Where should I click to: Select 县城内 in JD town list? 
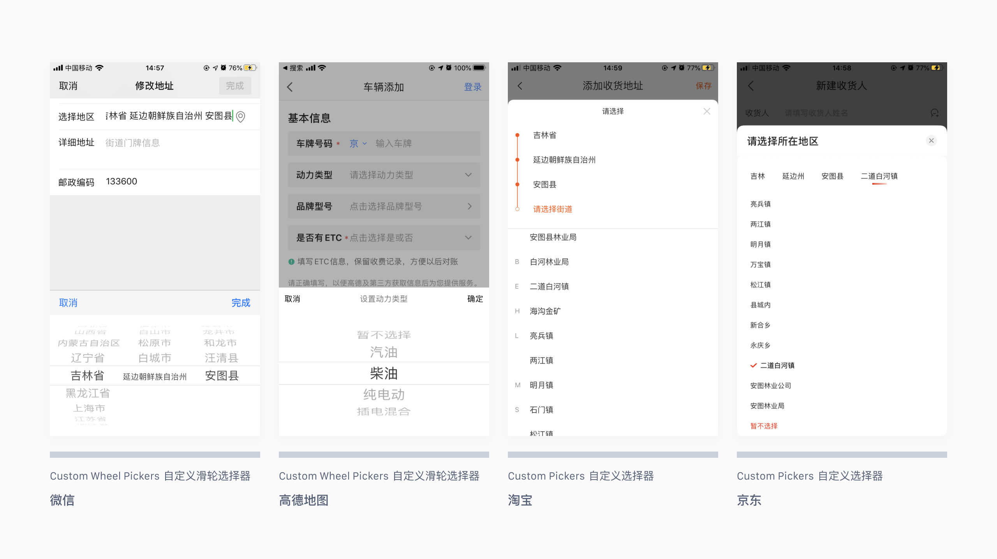760,305
